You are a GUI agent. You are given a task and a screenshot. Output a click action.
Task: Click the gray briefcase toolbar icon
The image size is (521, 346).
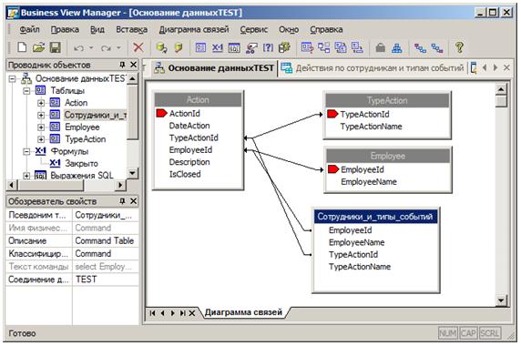pos(381,48)
